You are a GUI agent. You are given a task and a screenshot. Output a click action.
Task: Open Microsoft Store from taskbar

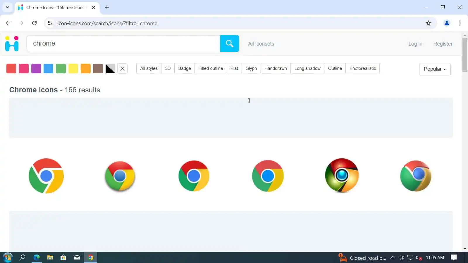[63, 257]
